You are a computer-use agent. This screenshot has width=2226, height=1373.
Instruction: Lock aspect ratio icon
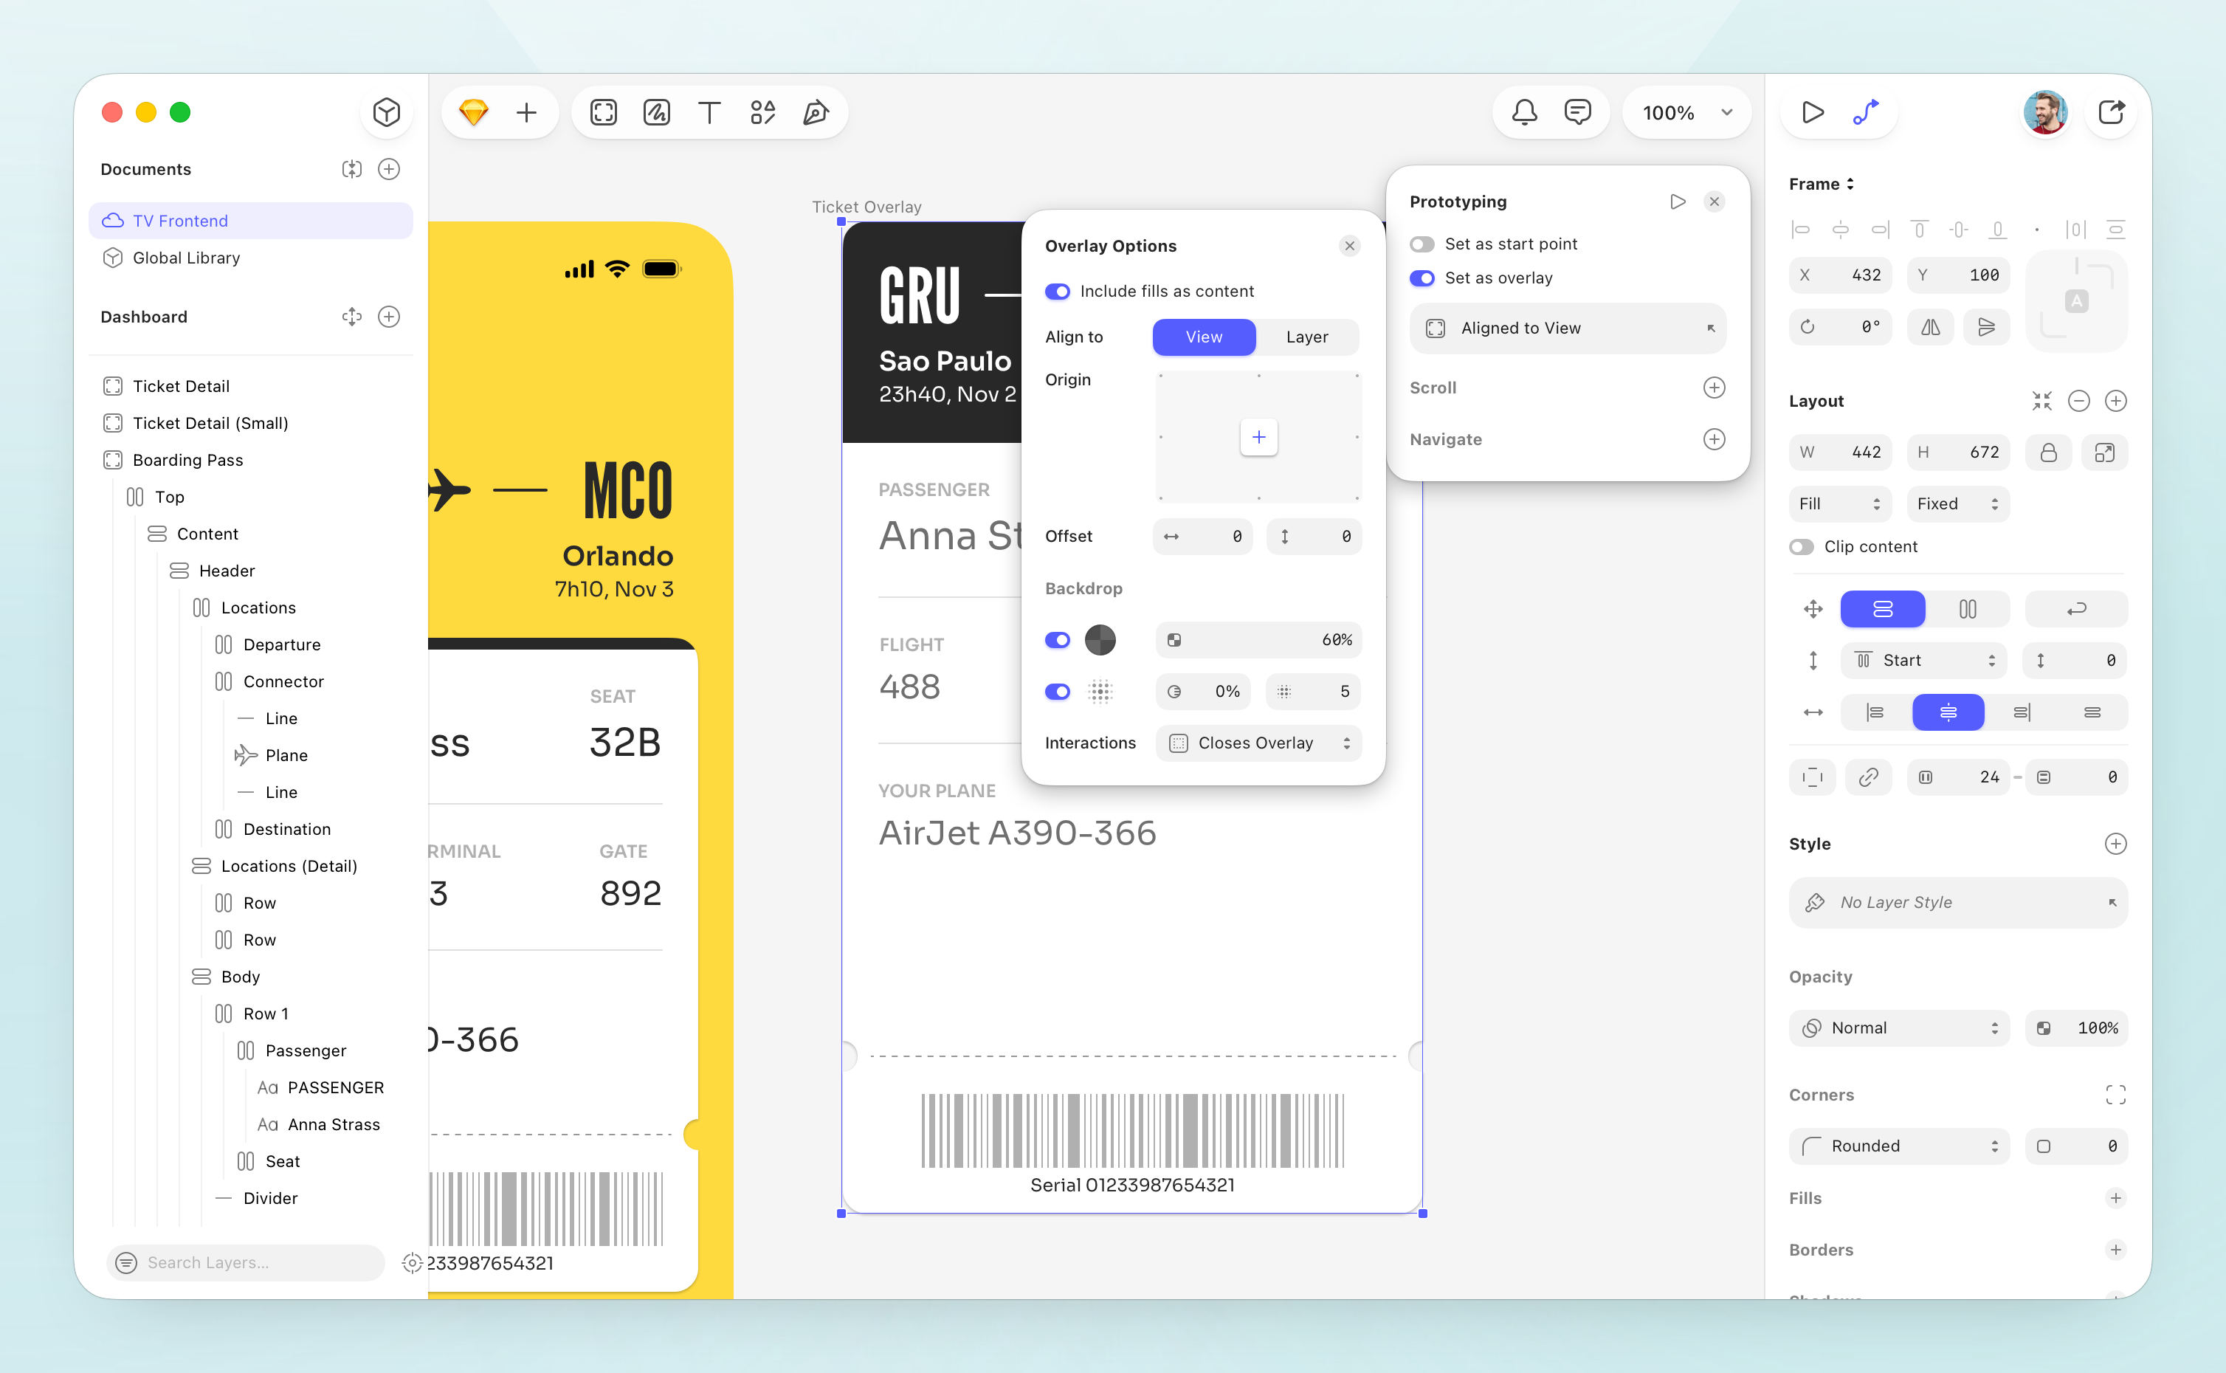pyautogui.click(x=2048, y=452)
